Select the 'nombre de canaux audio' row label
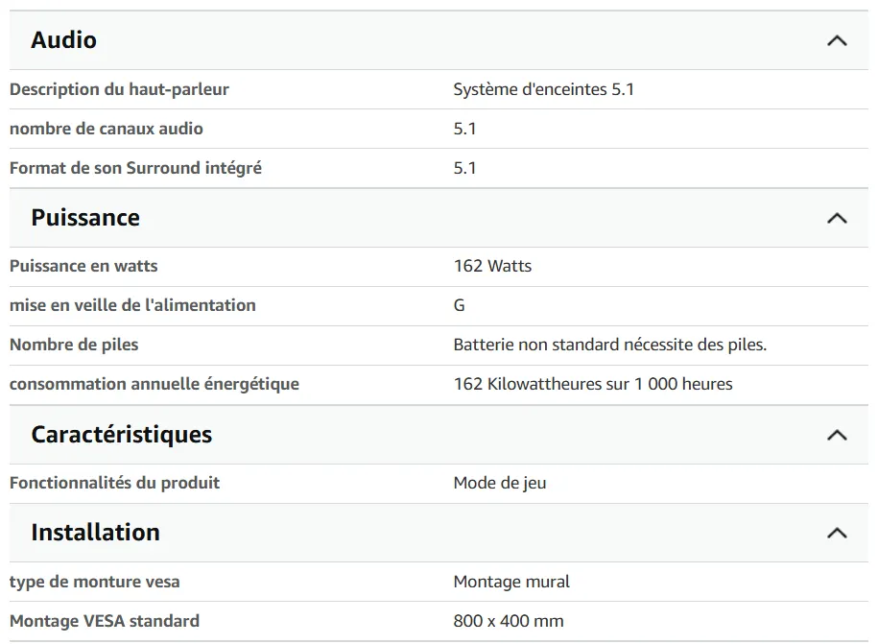878x644 pixels. (x=107, y=129)
